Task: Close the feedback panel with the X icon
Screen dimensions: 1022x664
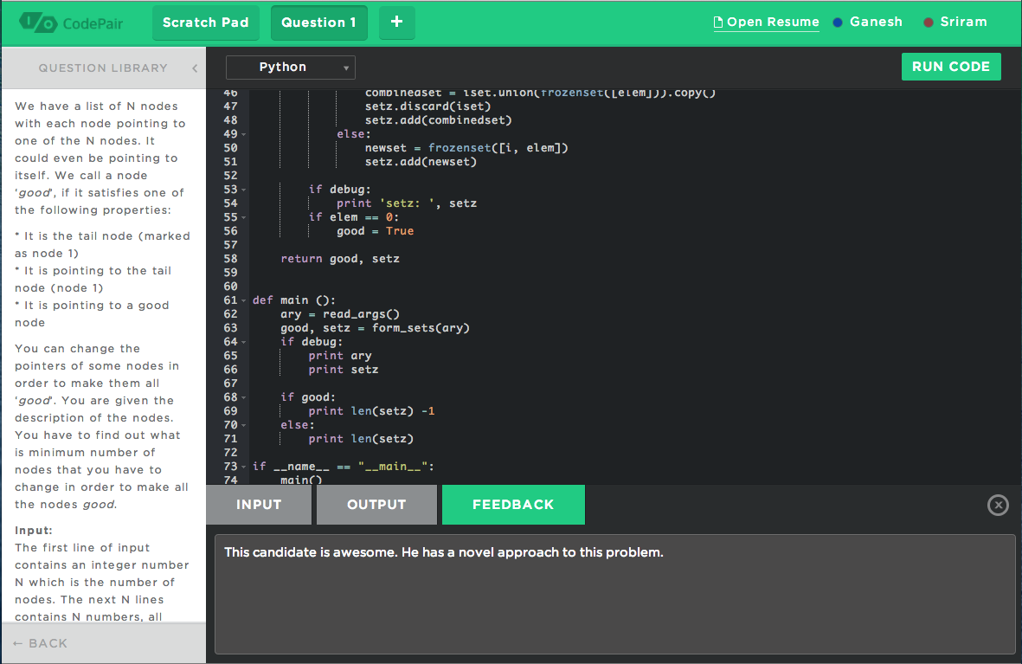Action: pos(998,505)
